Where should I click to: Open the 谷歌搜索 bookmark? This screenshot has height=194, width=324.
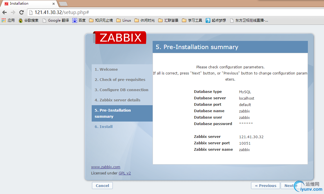[x=28, y=20]
